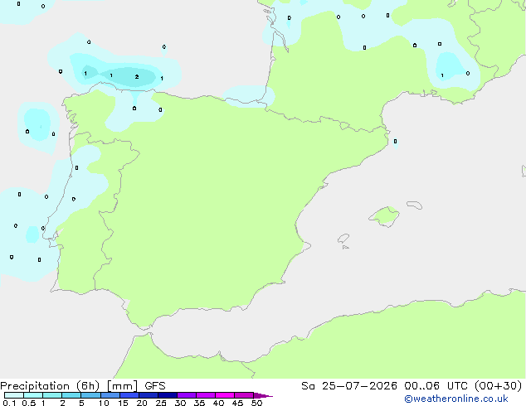Click the above-50 arrow end of legend
The height and width of the screenshot is (406, 526).
263,395
